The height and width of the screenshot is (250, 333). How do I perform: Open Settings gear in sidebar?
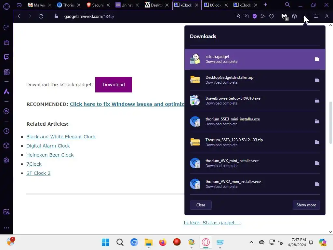click(x=7, y=160)
